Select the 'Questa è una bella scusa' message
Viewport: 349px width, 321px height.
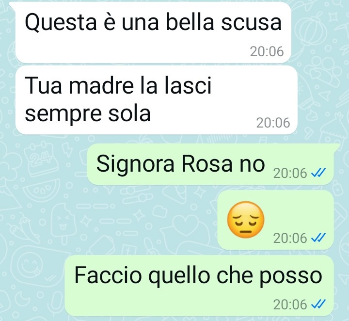point(153,32)
